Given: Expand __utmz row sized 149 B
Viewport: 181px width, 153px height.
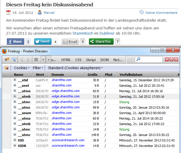Looking at the screenshot, I should pos(15,134).
